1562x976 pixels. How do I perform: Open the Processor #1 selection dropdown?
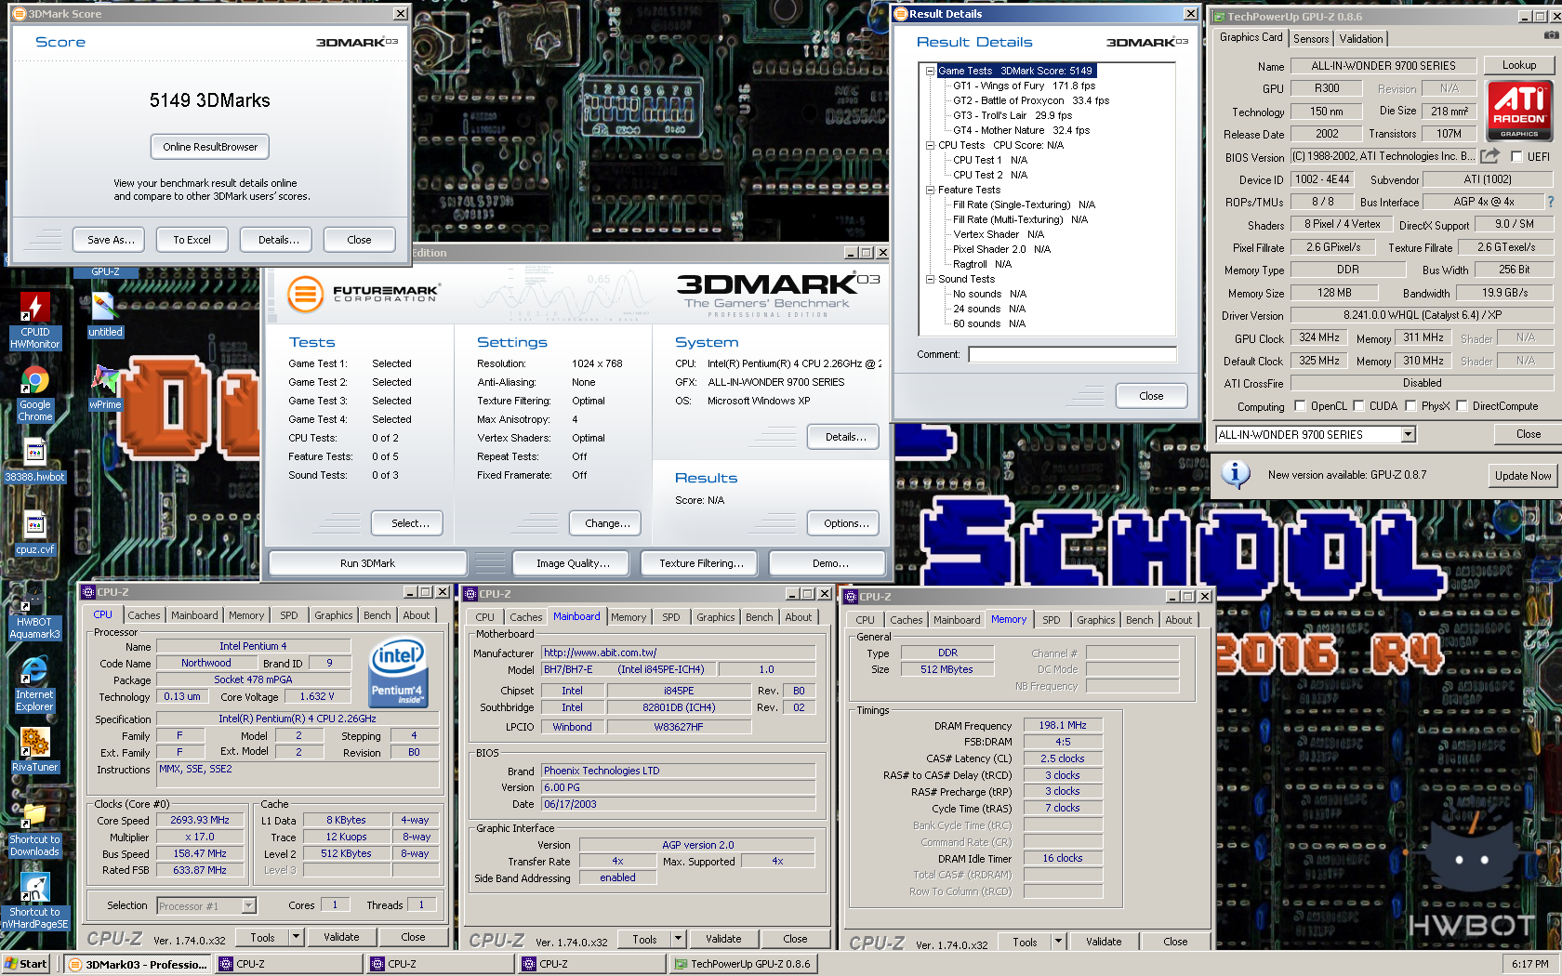[248, 905]
